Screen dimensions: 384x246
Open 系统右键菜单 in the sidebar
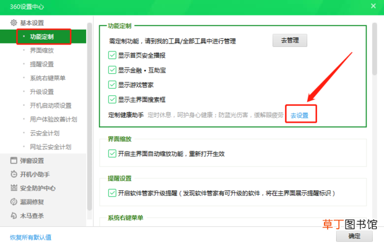coord(48,78)
